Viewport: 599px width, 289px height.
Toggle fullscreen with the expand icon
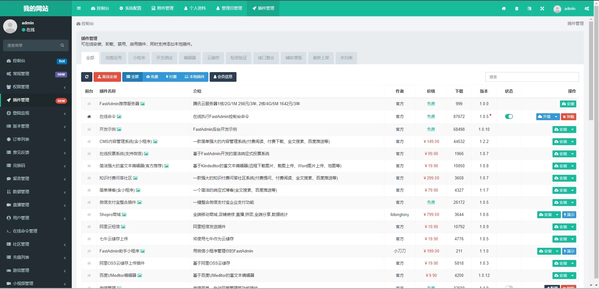click(542, 8)
